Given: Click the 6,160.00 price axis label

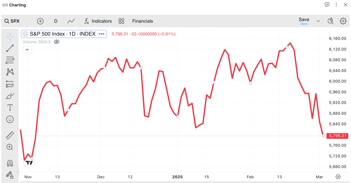Looking at the screenshot, I should click(337, 38).
